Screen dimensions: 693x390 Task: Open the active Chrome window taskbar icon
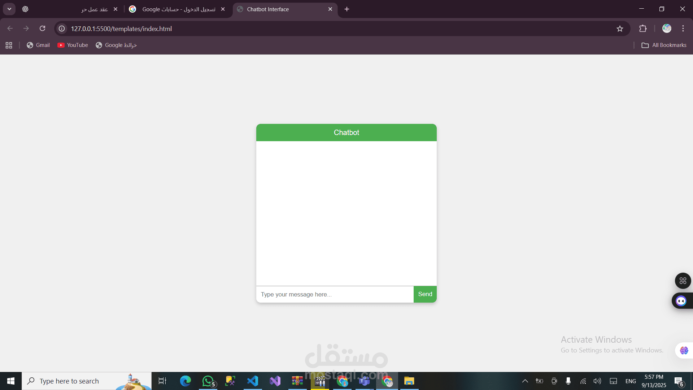pos(387,381)
